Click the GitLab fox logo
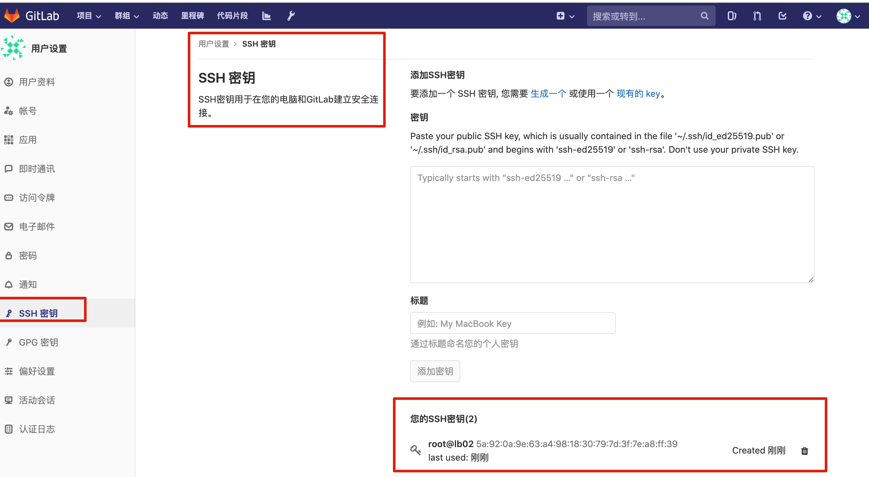 [12, 15]
